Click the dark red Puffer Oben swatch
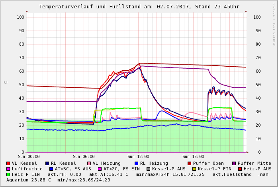This screenshot has width=278, height=187. click(x=189, y=164)
